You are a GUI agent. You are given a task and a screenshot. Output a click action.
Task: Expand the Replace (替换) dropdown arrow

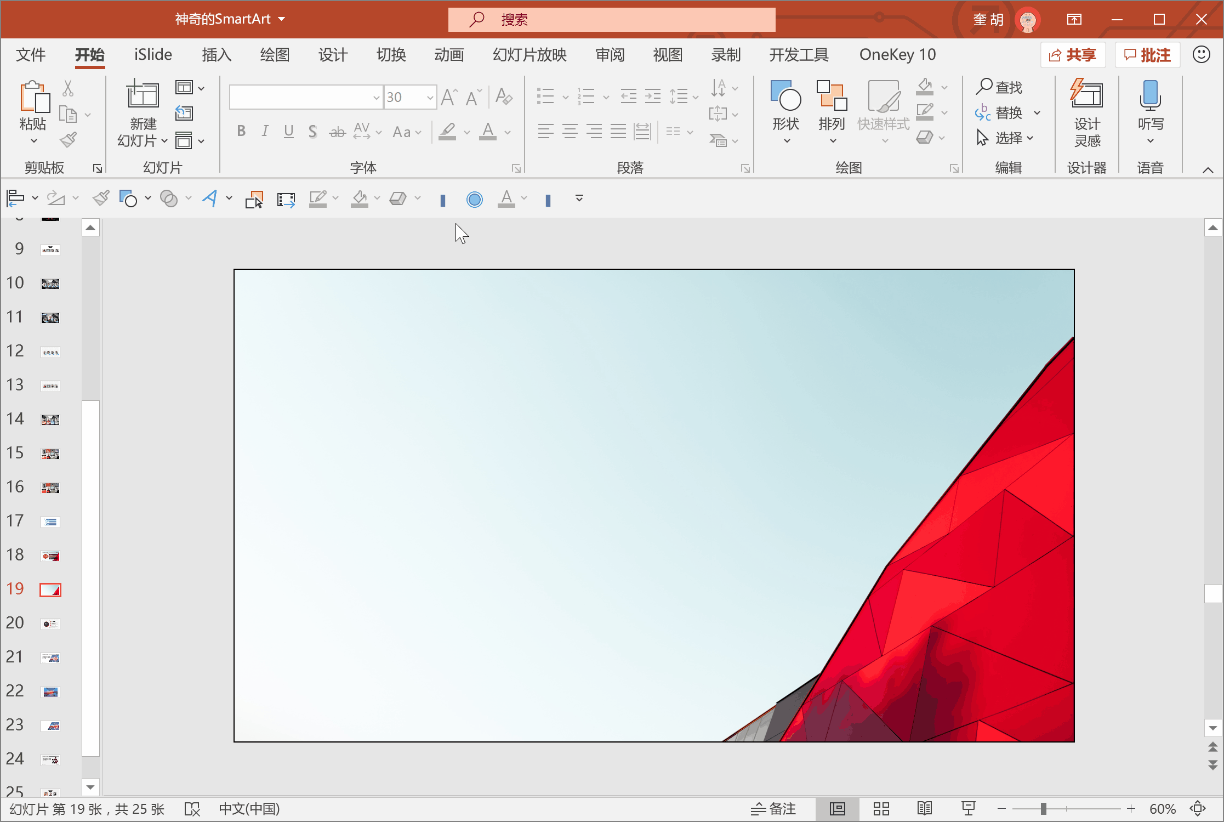point(1037,113)
